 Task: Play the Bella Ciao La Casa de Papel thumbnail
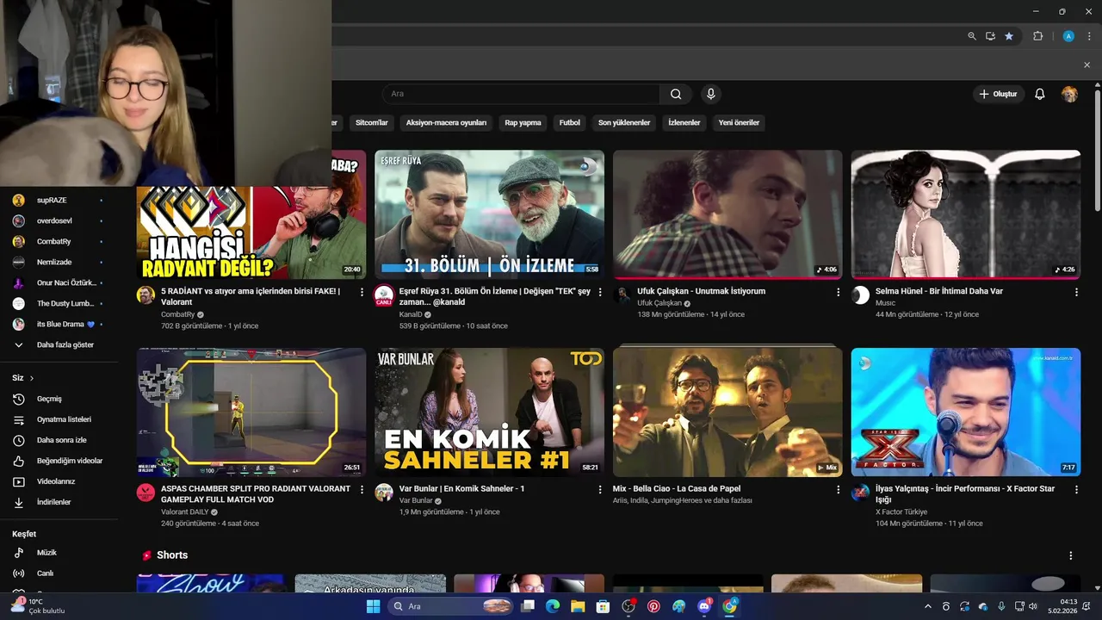click(727, 412)
